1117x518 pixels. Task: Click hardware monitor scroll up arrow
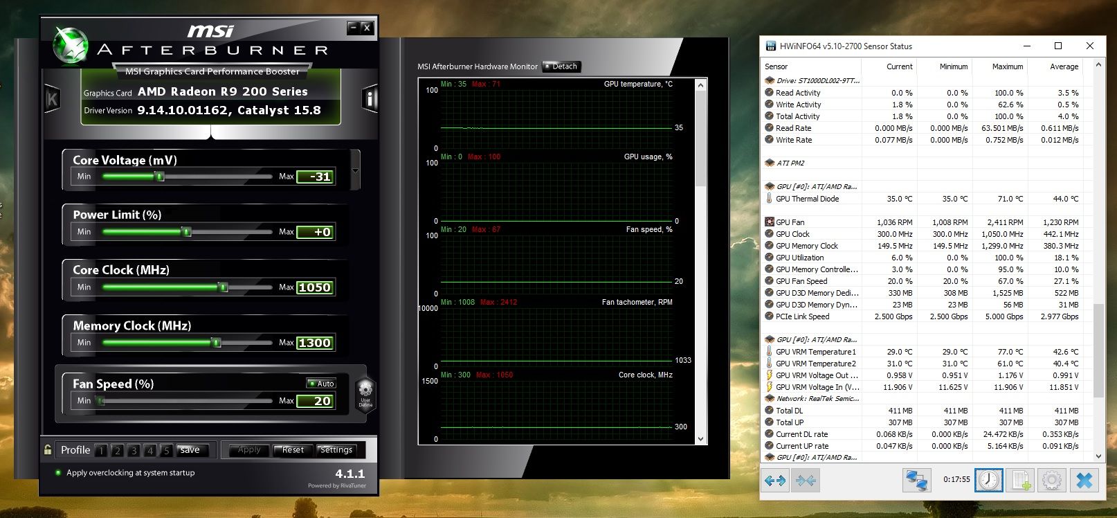tap(700, 85)
